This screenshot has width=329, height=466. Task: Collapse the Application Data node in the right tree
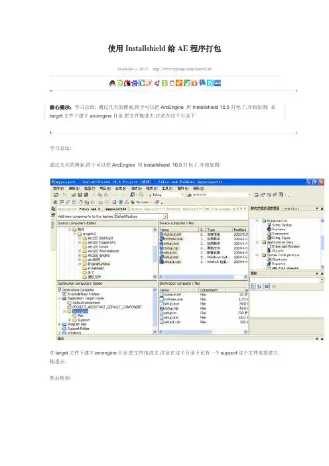point(257,242)
